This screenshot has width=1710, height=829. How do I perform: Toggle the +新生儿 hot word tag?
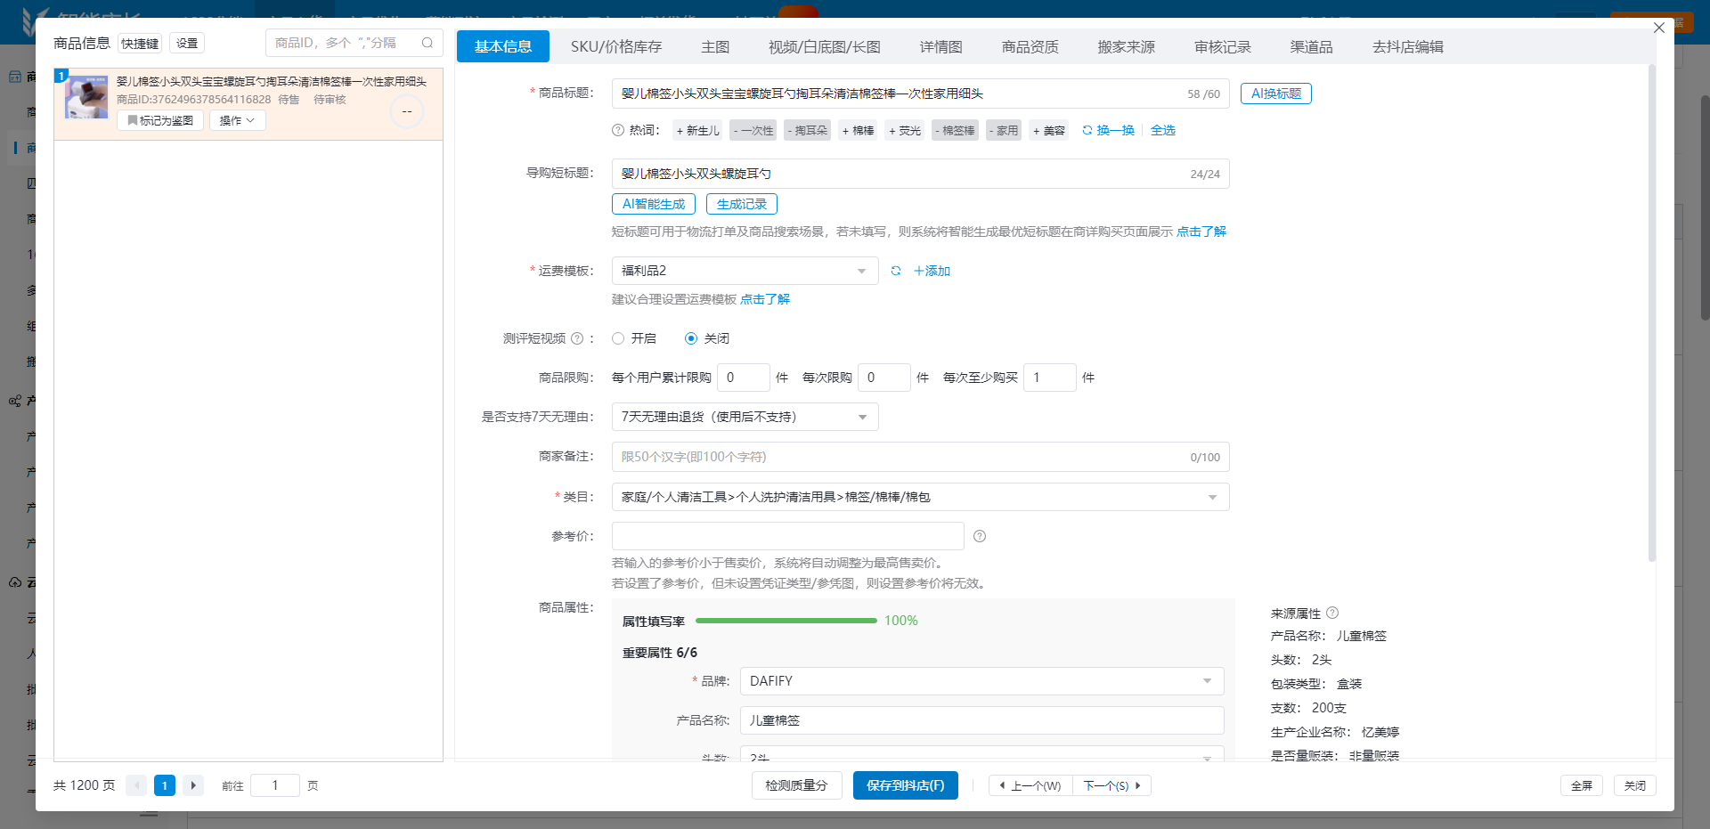click(x=697, y=130)
